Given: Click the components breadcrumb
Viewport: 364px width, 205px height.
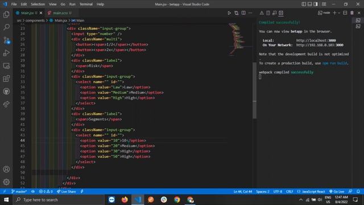Looking at the screenshot, I should [35, 20].
